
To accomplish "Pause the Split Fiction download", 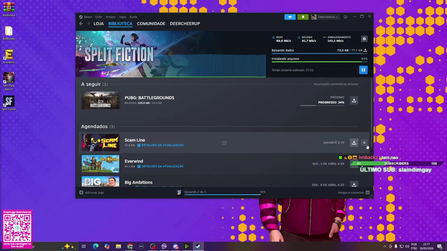I will [x=363, y=70].
